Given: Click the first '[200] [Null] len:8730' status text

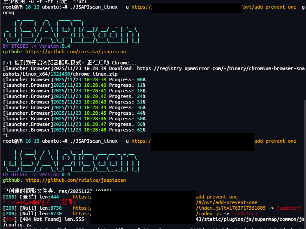Looking at the screenshot, I should coord(32,208).
